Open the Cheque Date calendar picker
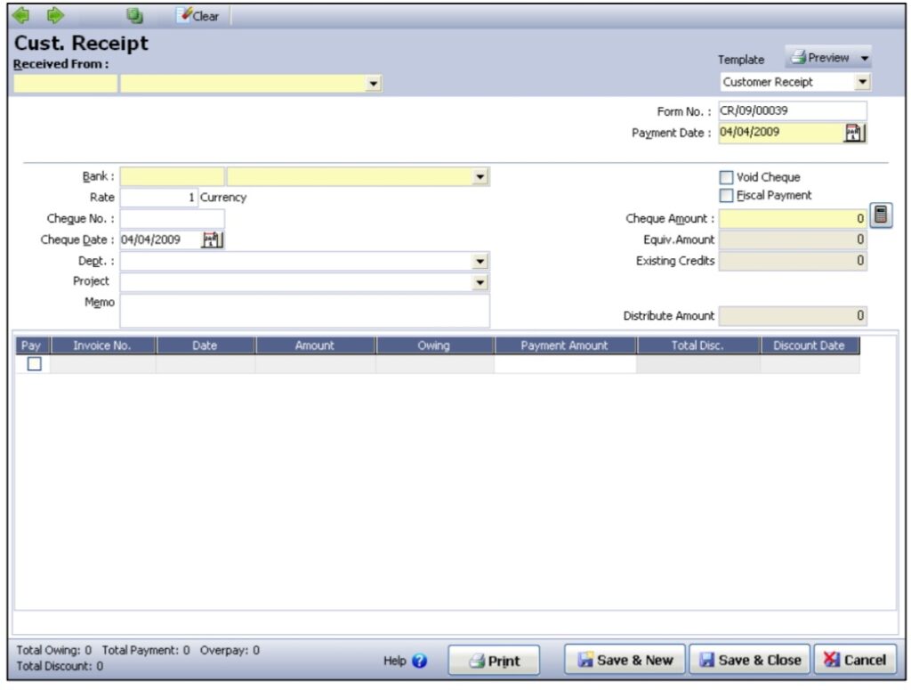911x690 pixels. click(x=213, y=239)
